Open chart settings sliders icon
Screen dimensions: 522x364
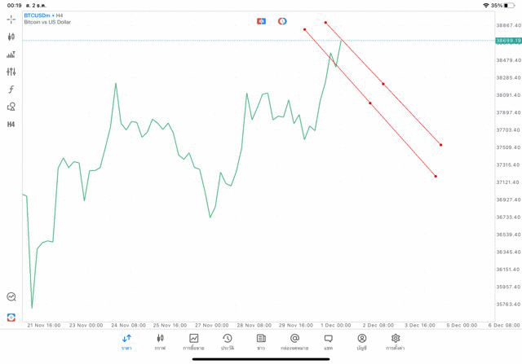[11, 72]
